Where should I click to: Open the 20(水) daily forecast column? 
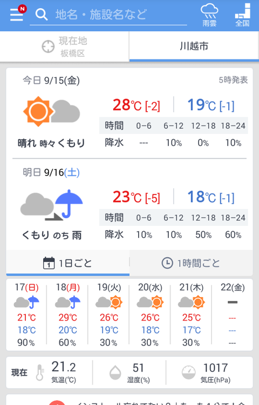(150, 315)
